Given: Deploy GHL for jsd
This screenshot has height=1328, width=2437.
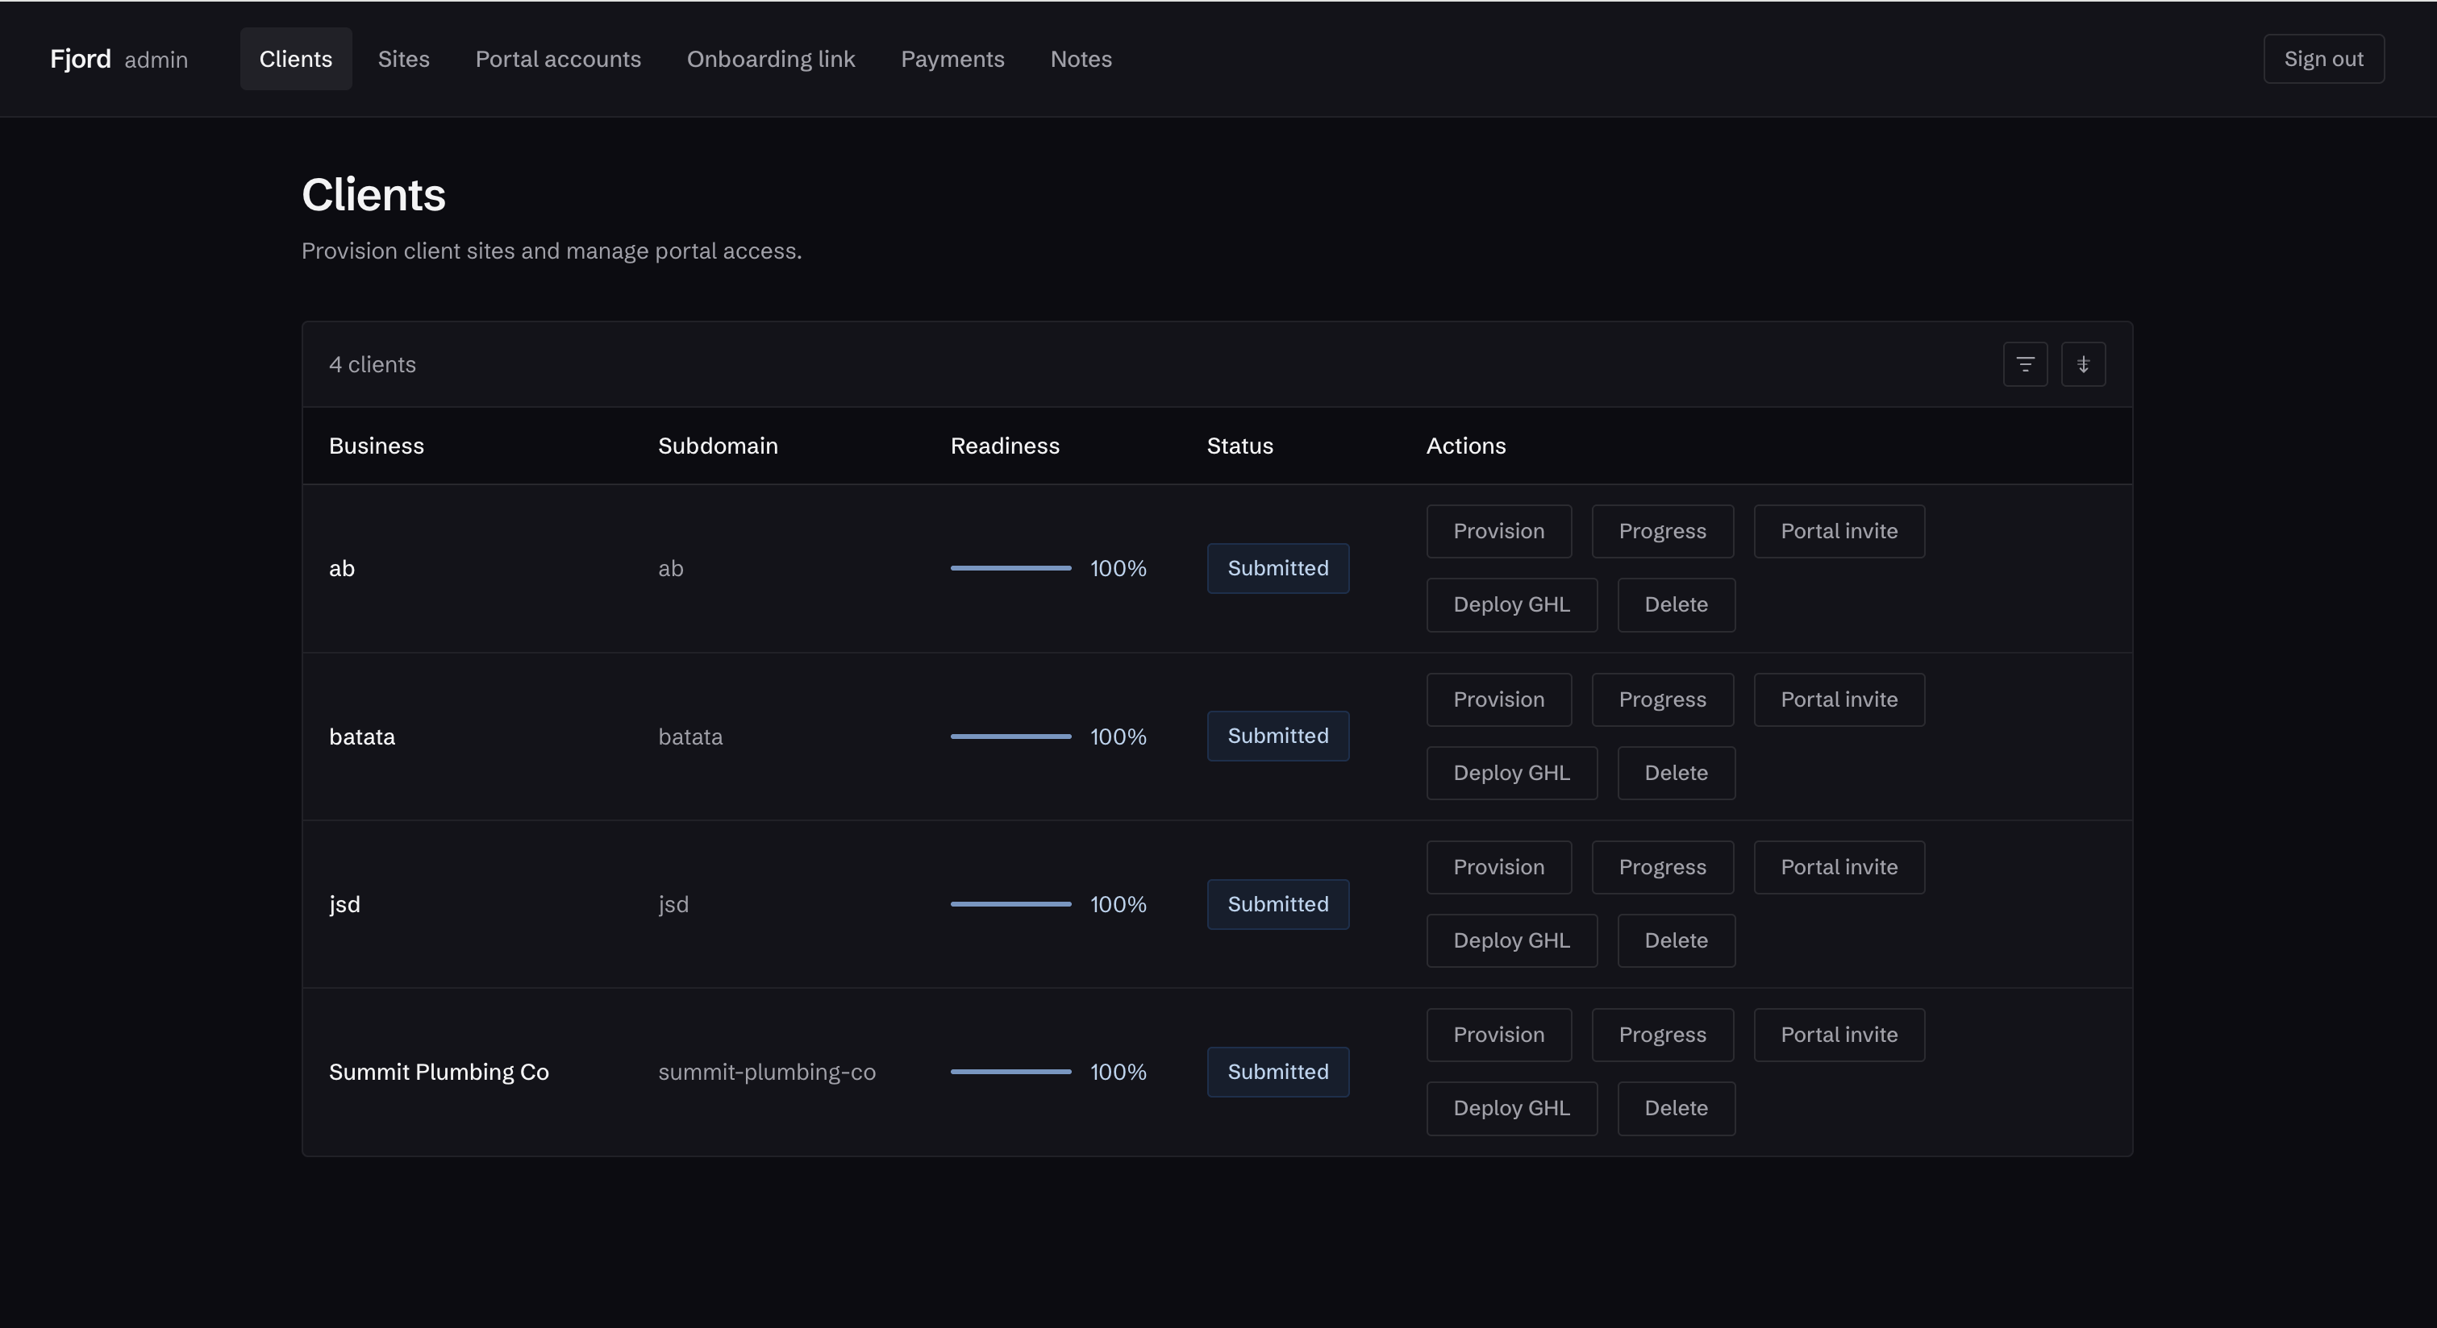Looking at the screenshot, I should pyautogui.click(x=1512, y=940).
